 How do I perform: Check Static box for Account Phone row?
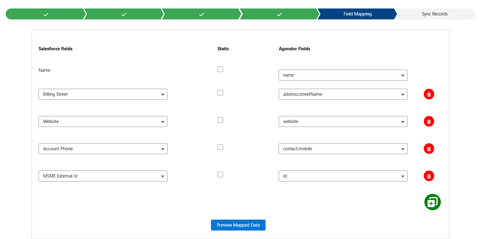[220, 147]
